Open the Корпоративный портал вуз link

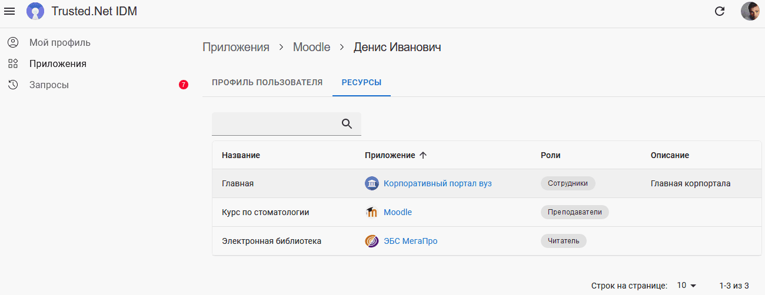pos(437,183)
